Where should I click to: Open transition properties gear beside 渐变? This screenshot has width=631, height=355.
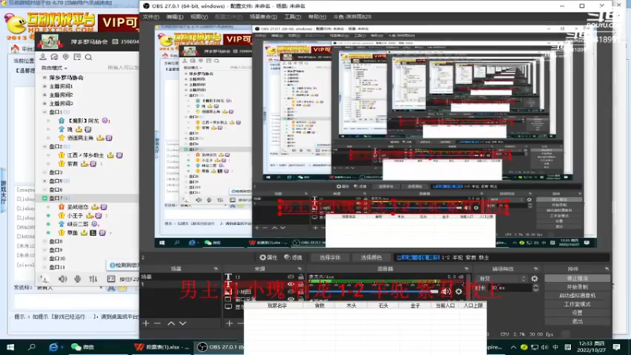535,278
